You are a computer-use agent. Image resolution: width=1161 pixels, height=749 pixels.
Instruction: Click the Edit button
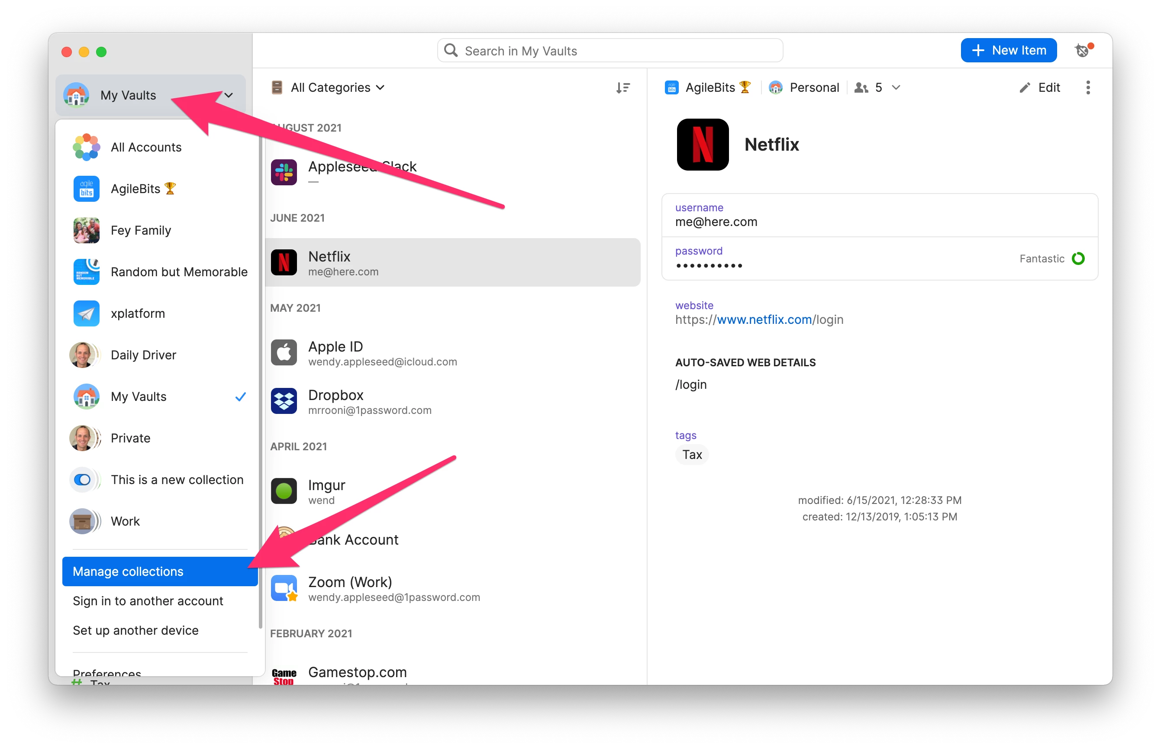point(1039,87)
